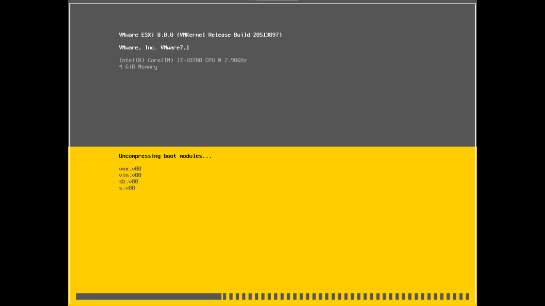Select the s.v00 module entry
Screen dimensions: 545x306
click(x=127, y=188)
